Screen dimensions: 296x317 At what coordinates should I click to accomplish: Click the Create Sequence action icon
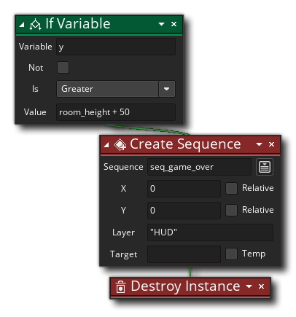click(x=120, y=145)
